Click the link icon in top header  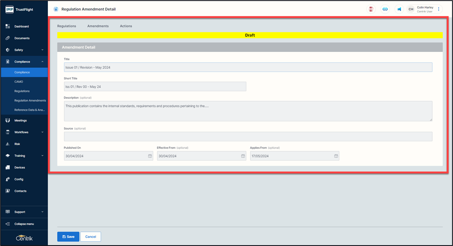click(x=385, y=9)
